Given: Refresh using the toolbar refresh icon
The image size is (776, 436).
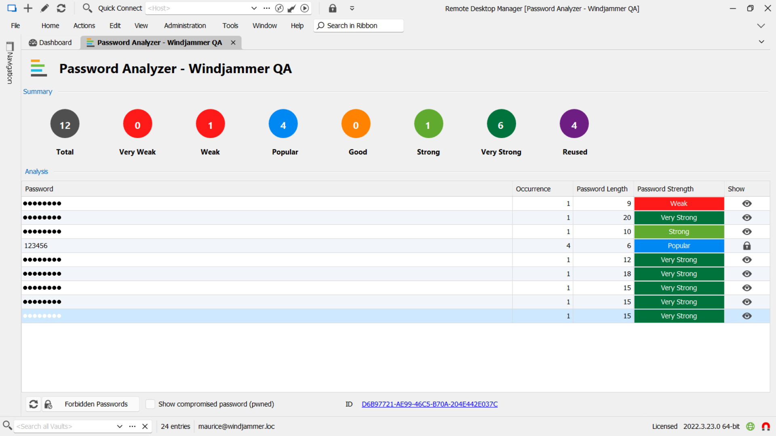Looking at the screenshot, I should (61, 8).
